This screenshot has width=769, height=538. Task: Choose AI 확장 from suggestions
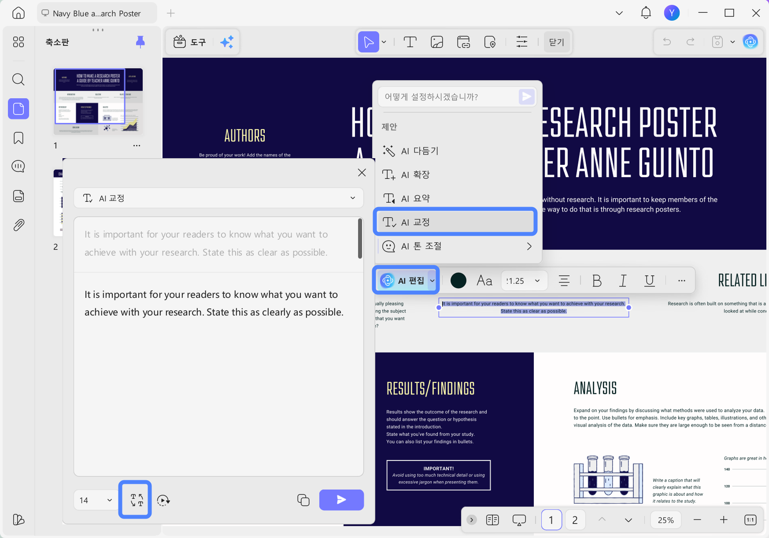click(x=457, y=174)
